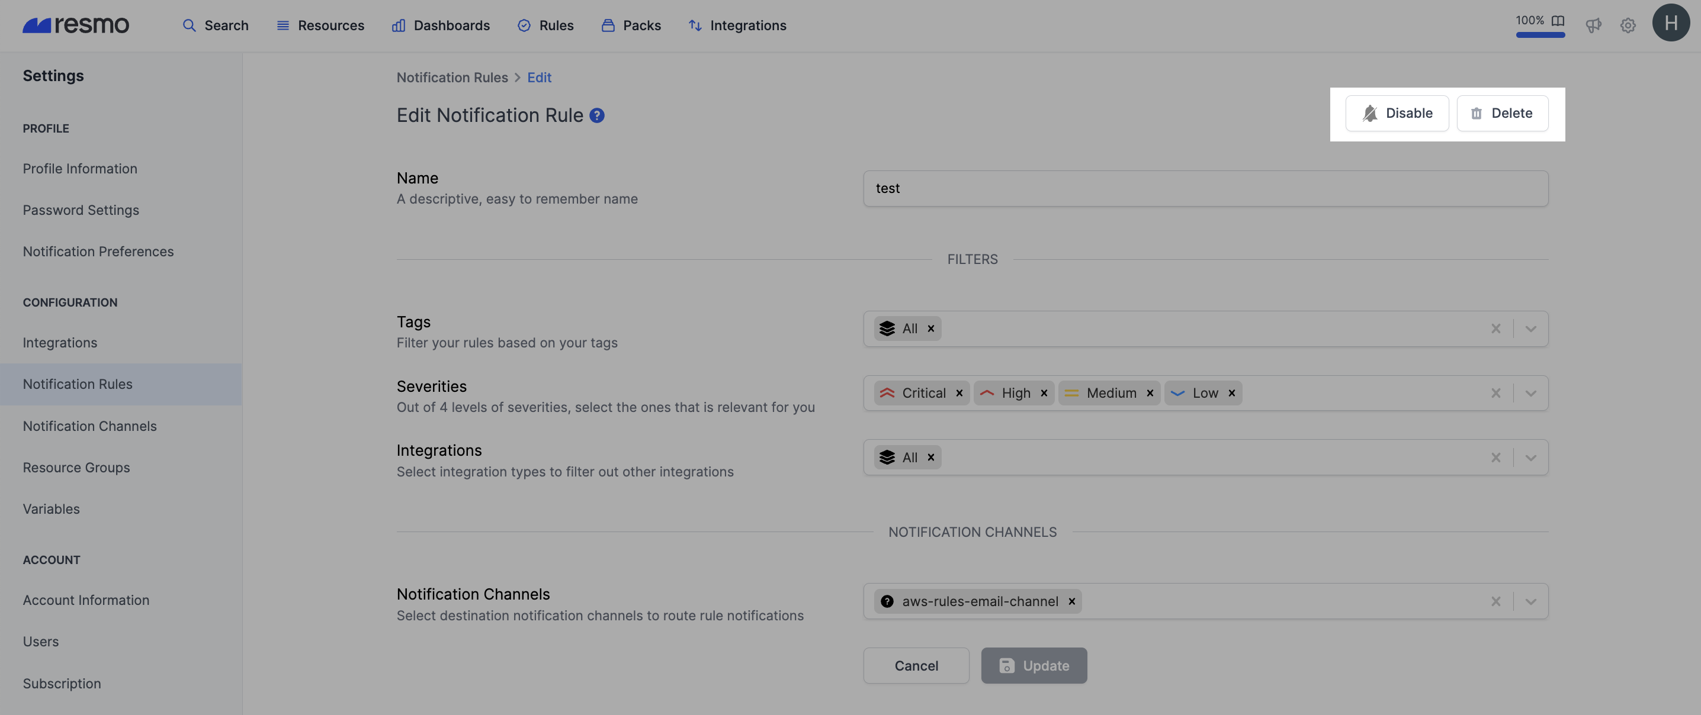
Task: Remove the Low severity chip
Action: [x=1231, y=394]
